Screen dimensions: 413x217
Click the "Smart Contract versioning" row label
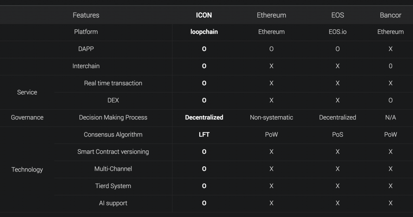[x=113, y=151]
